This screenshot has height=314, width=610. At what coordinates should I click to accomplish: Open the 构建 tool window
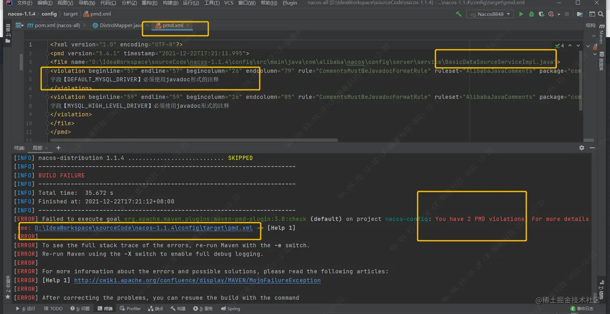click(x=178, y=309)
